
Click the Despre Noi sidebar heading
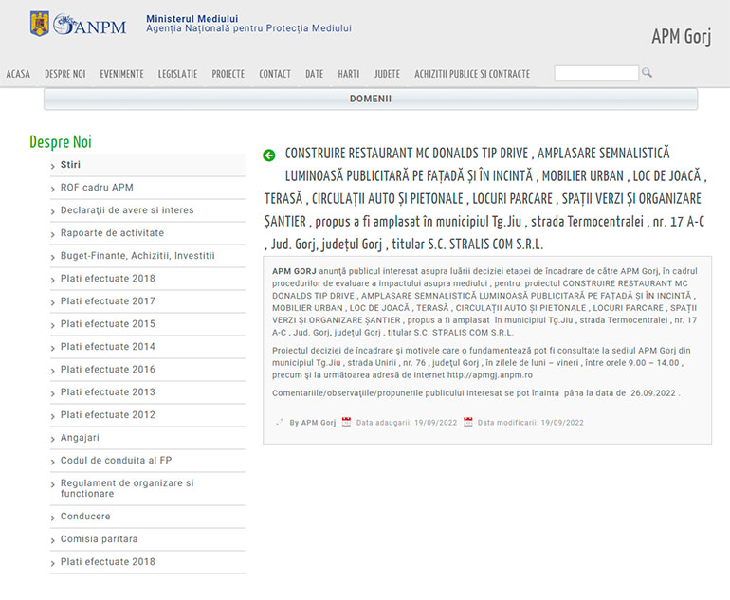point(61,141)
